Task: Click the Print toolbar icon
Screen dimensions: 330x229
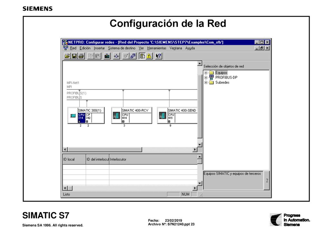Action: [x=81, y=56]
